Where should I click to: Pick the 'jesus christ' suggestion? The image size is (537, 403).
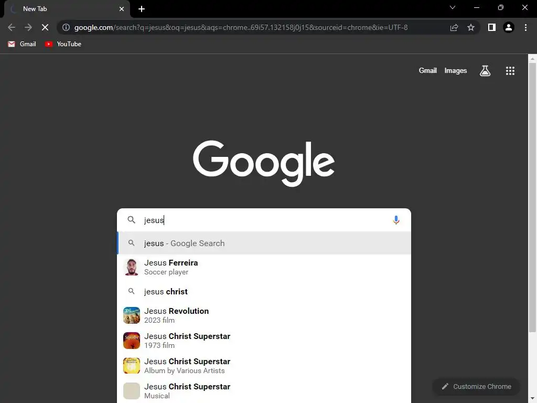(264, 292)
